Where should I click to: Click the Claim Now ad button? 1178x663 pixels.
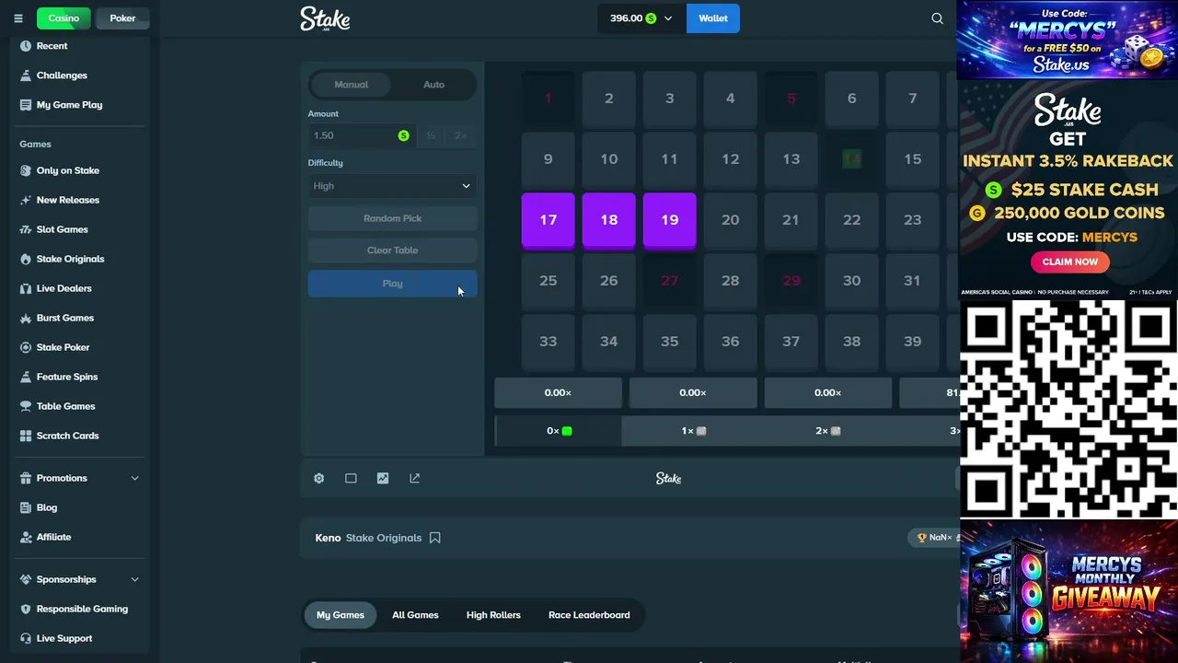click(1069, 262)
